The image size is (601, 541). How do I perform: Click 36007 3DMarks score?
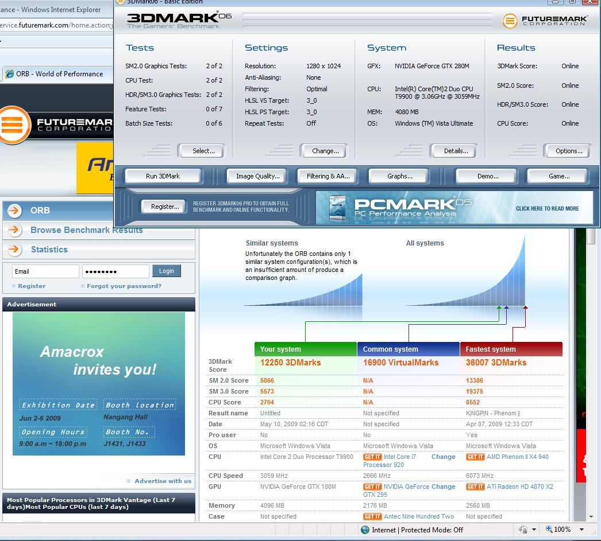click(x=496, y=363)
